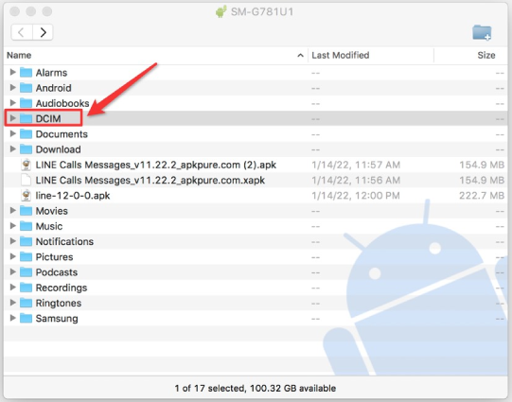Select the Music folder icon
512x402 pixels.
pos(26,226)
